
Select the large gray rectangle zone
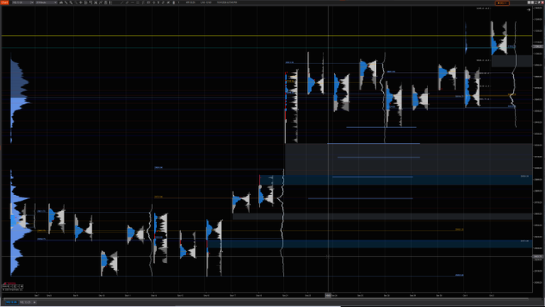409,159
